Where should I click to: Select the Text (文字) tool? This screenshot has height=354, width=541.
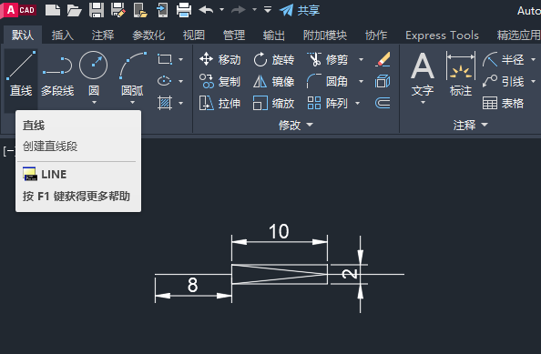coord(423,74)
